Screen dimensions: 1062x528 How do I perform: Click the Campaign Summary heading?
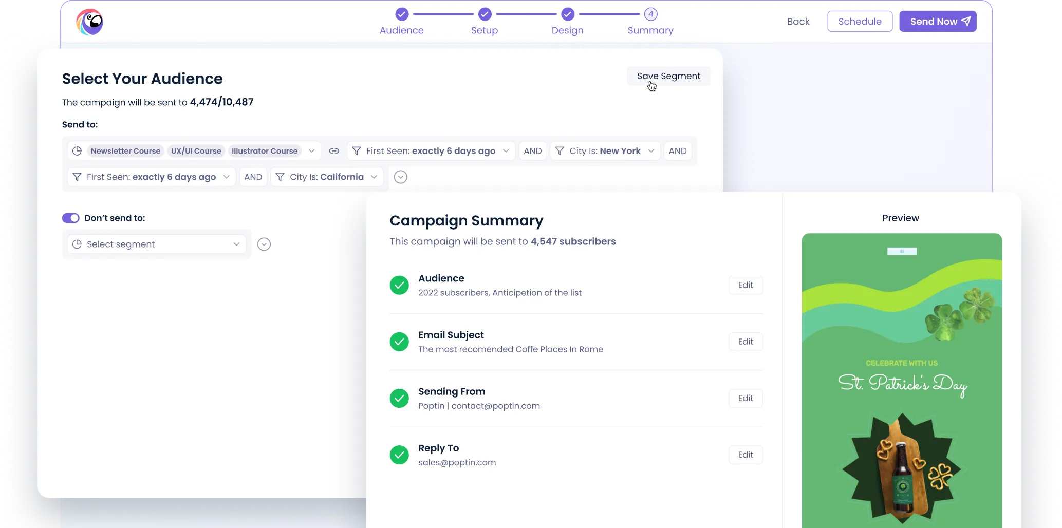[x=467, y=221]
